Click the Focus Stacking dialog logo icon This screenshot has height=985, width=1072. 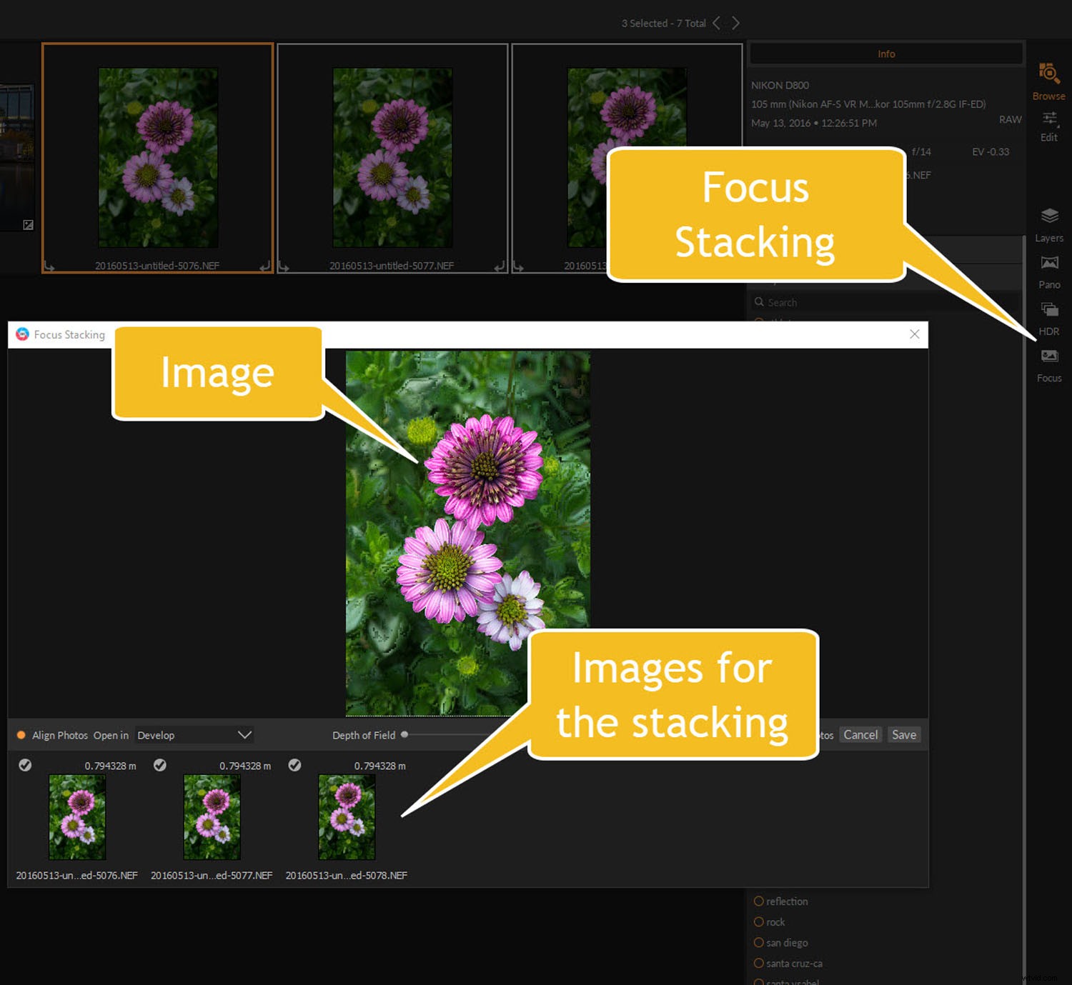click(22, 334)
